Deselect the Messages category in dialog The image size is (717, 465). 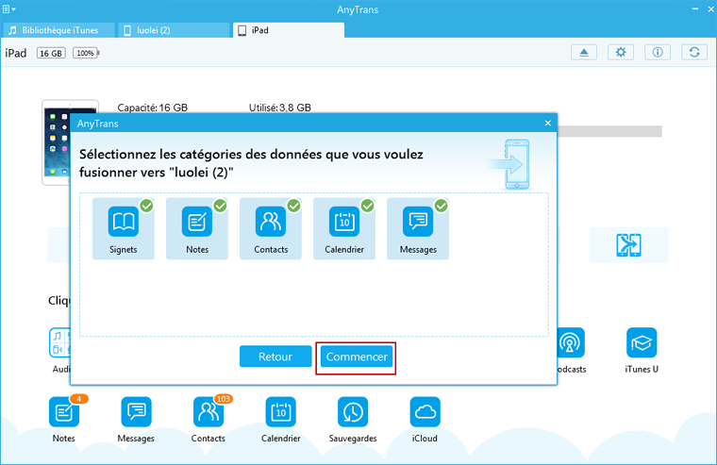(418, 228)
